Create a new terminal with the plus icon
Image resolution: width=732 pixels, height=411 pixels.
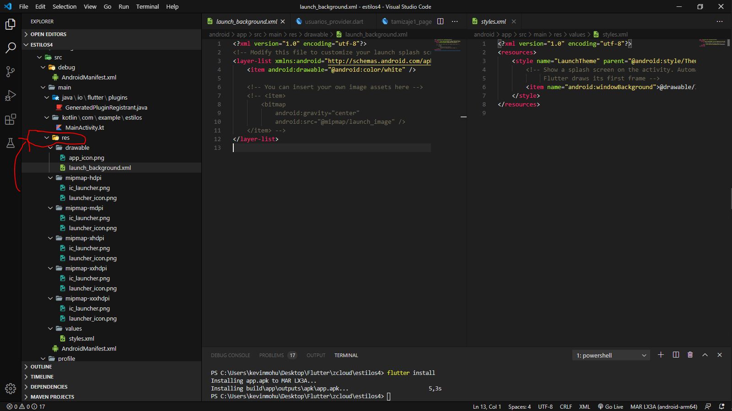tap(661, 355)
